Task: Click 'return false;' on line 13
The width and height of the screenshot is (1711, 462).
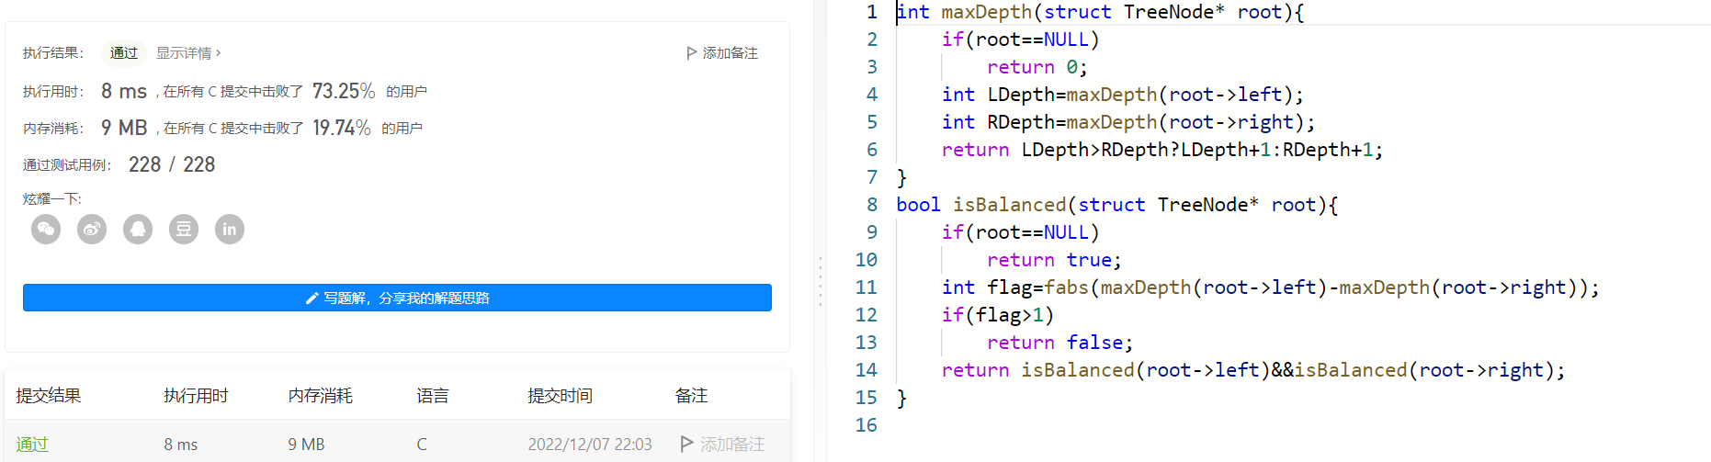Action: coord(1060,343)
